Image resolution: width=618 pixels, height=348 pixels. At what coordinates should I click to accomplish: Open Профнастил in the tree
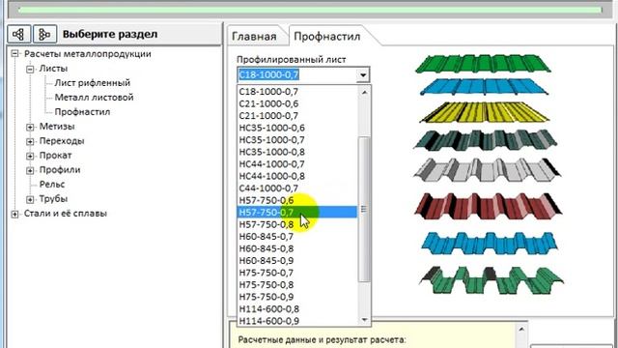coord(82,112)
